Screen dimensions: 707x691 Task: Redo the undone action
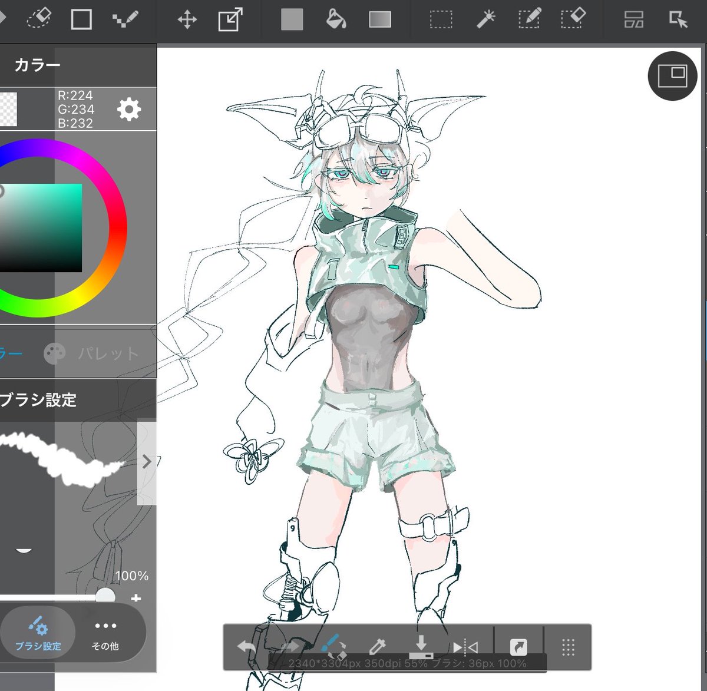pos(289,647)
